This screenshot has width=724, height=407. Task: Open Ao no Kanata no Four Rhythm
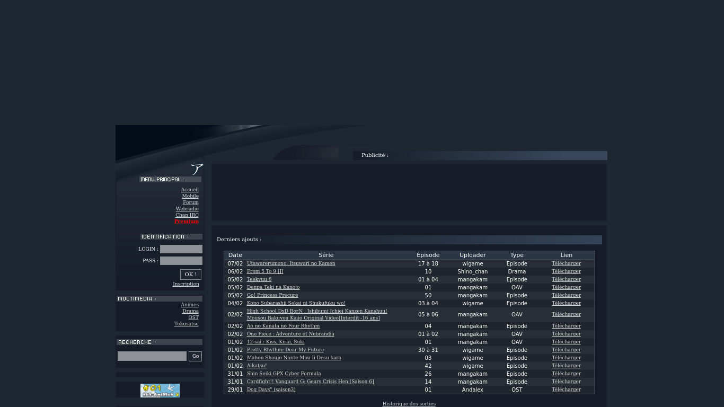tap(283, 326)
